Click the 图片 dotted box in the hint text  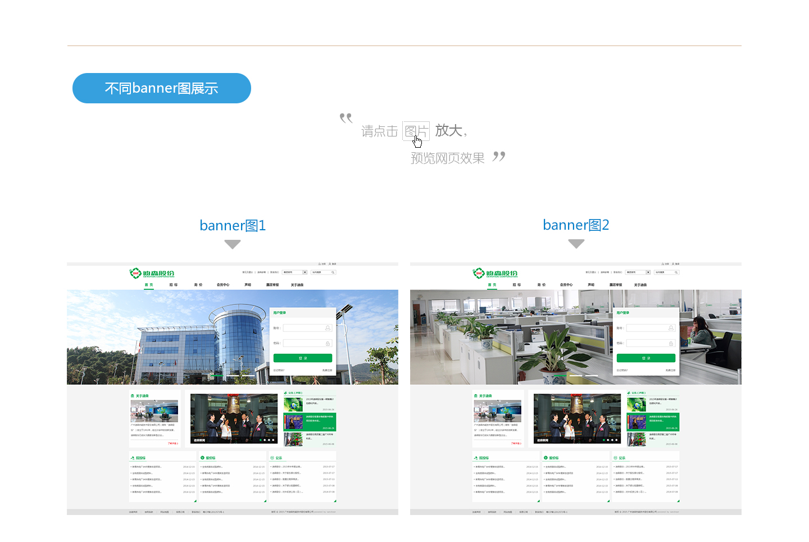tap(416, 131)
